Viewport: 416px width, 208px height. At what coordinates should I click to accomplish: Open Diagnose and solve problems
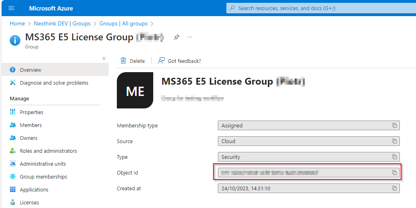(x=54, y=83)
